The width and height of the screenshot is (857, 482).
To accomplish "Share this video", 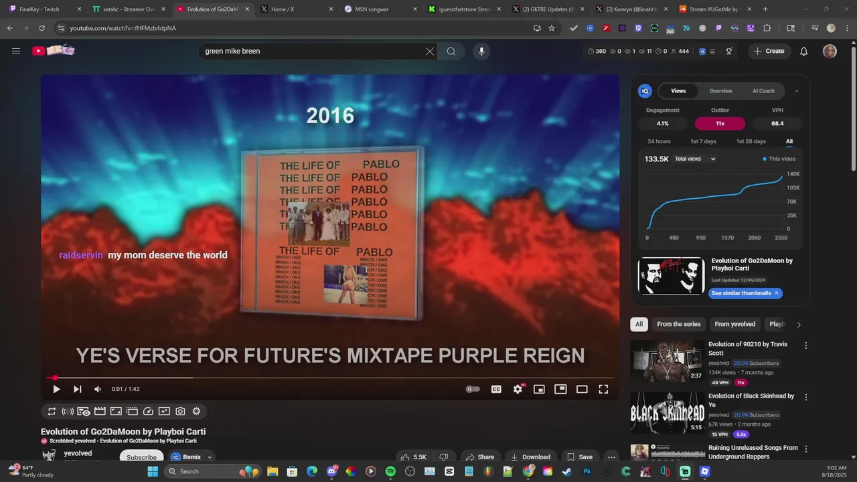I will [479, 457].
